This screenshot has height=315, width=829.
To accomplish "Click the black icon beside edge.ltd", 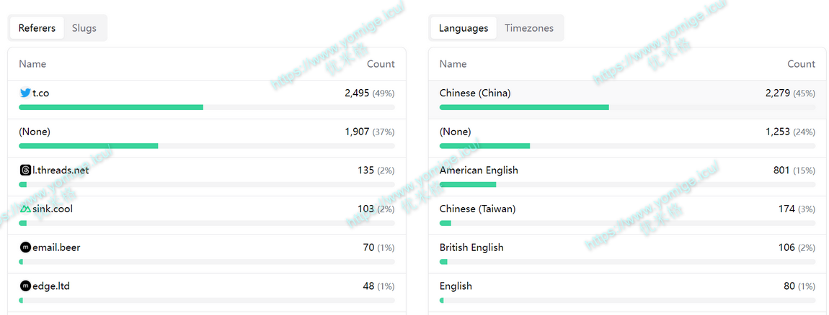I will coord(25,286).
